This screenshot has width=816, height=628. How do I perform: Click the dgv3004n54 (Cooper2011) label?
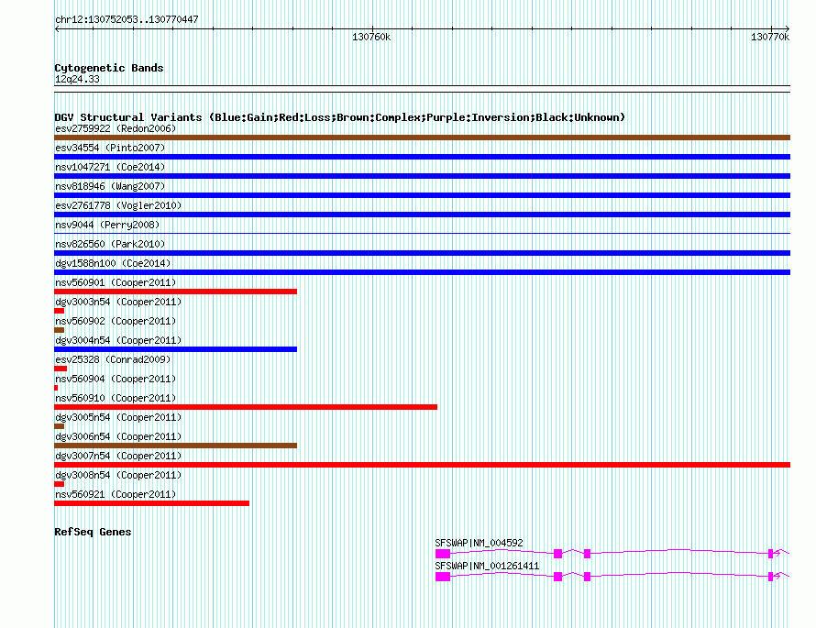point(118,340)
